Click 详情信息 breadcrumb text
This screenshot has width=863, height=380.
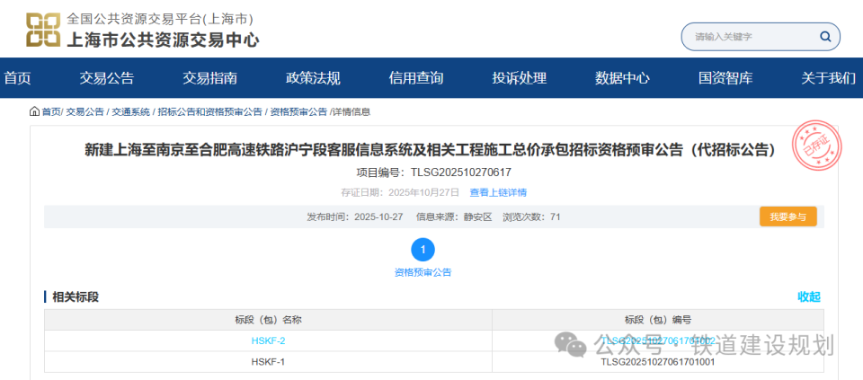[x=351, y=112]
